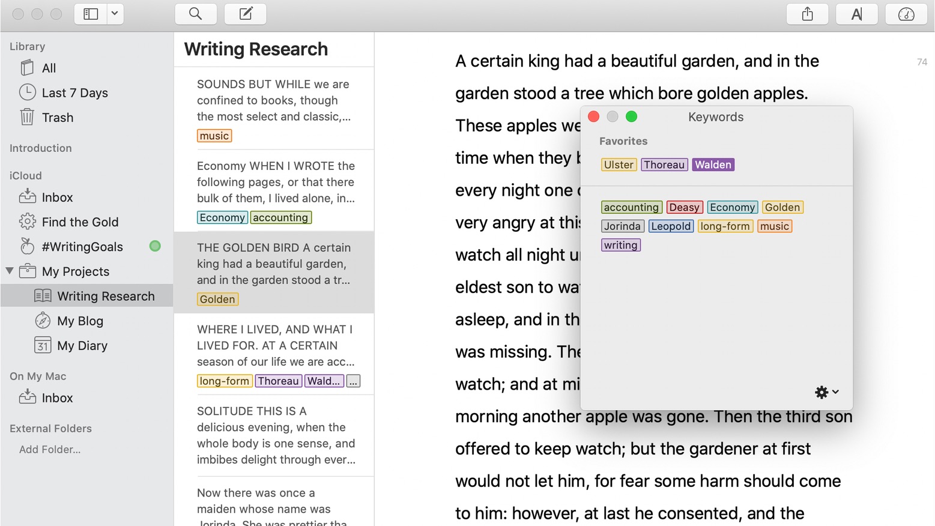Click the writing keyword tag
Viewport: 935px width, 526px height.
tap(620, 245)
